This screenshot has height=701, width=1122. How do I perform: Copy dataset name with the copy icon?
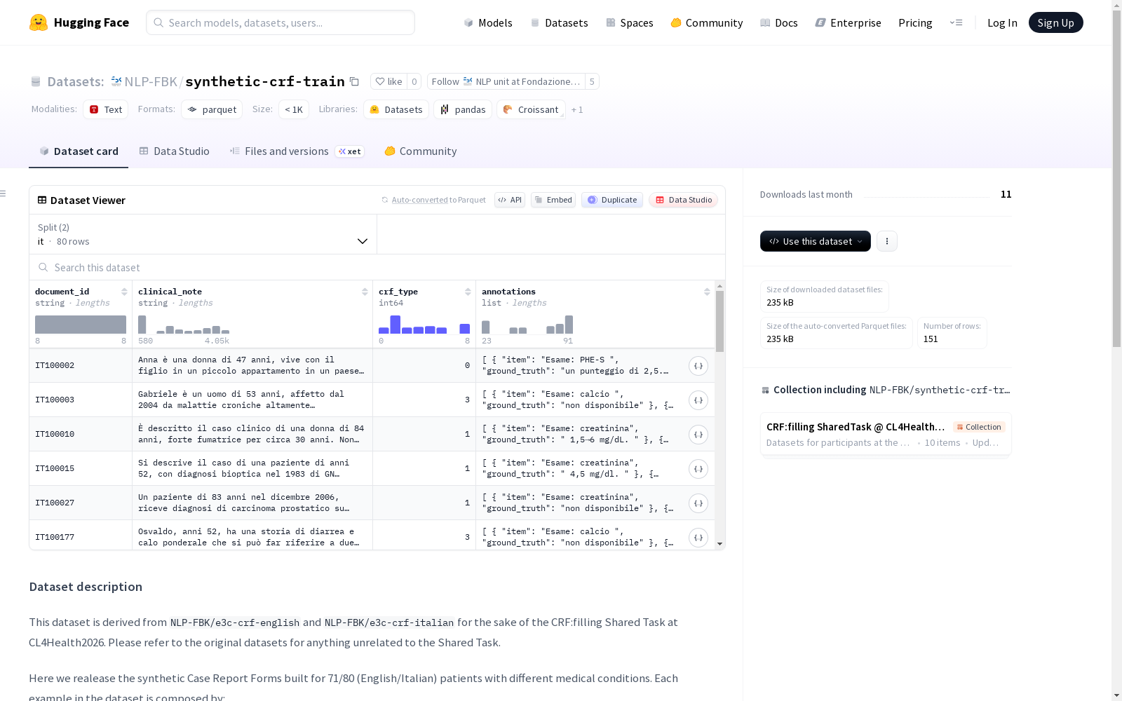tap(355, 82)
